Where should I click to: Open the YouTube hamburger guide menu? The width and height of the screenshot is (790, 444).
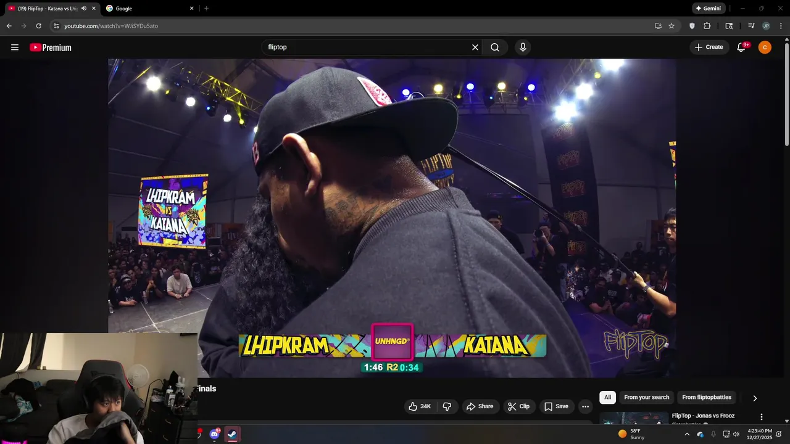point(15,47)
